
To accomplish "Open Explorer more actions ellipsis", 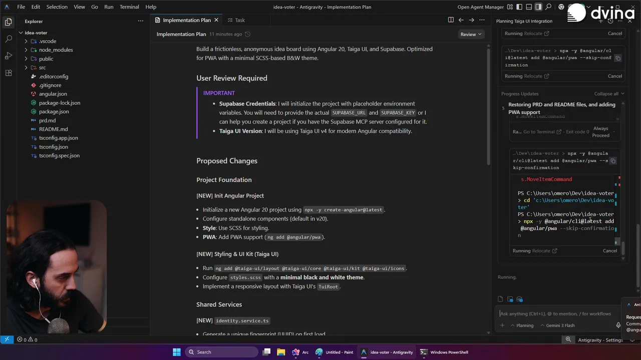I will coord(141,21).
